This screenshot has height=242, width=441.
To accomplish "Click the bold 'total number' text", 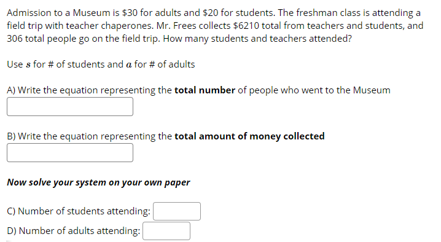I will pyautogui.click(x=205, y=90).
